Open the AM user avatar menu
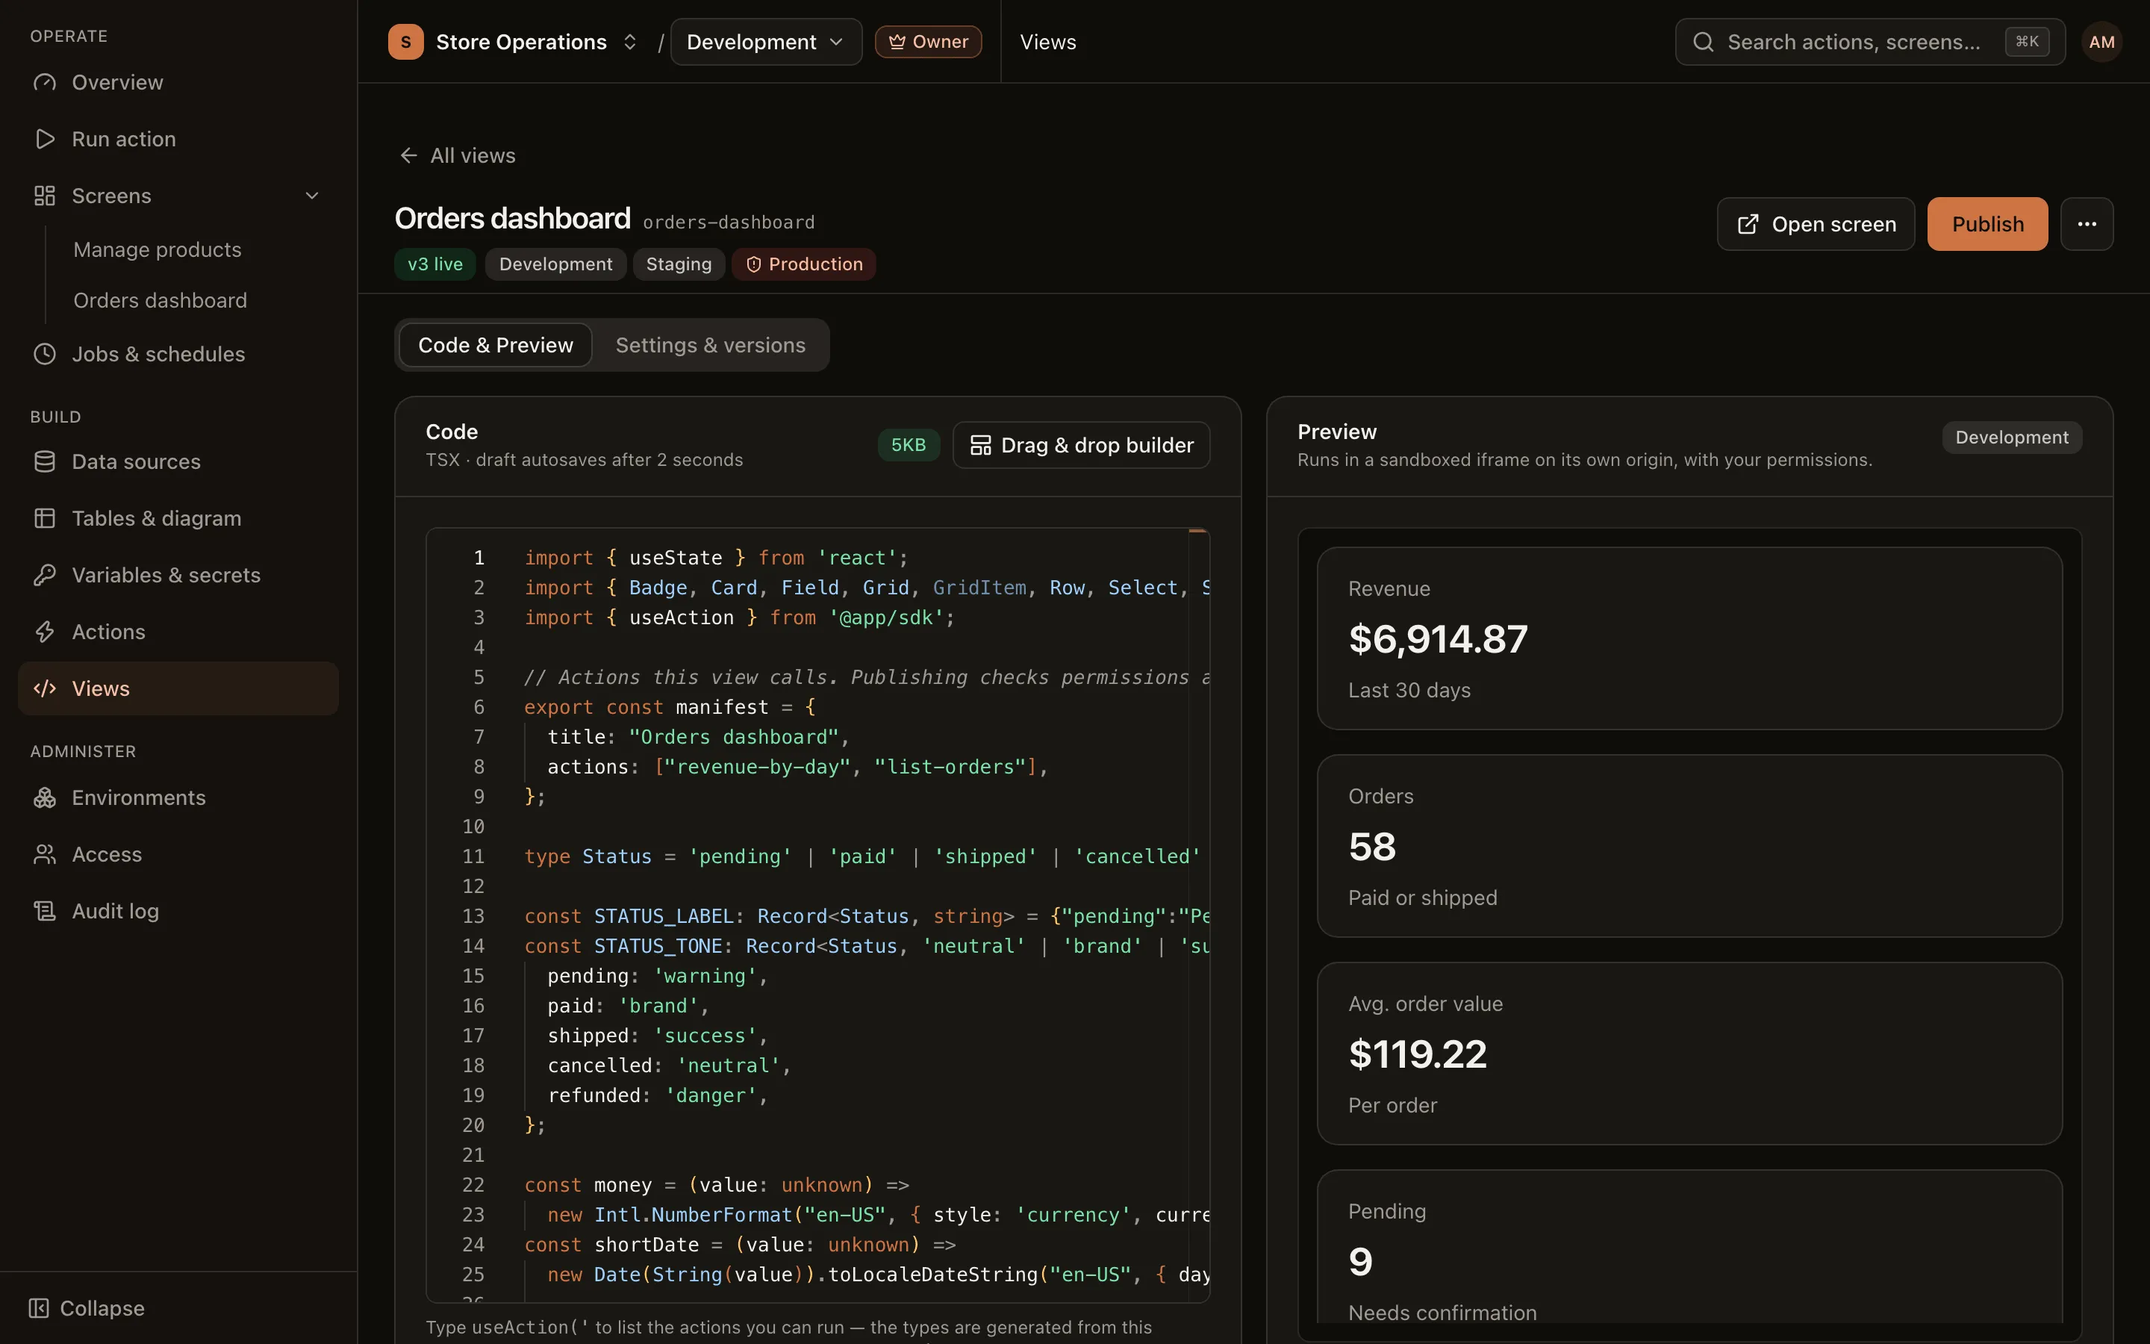The image size is (2150, 1344). (2102, 42)
